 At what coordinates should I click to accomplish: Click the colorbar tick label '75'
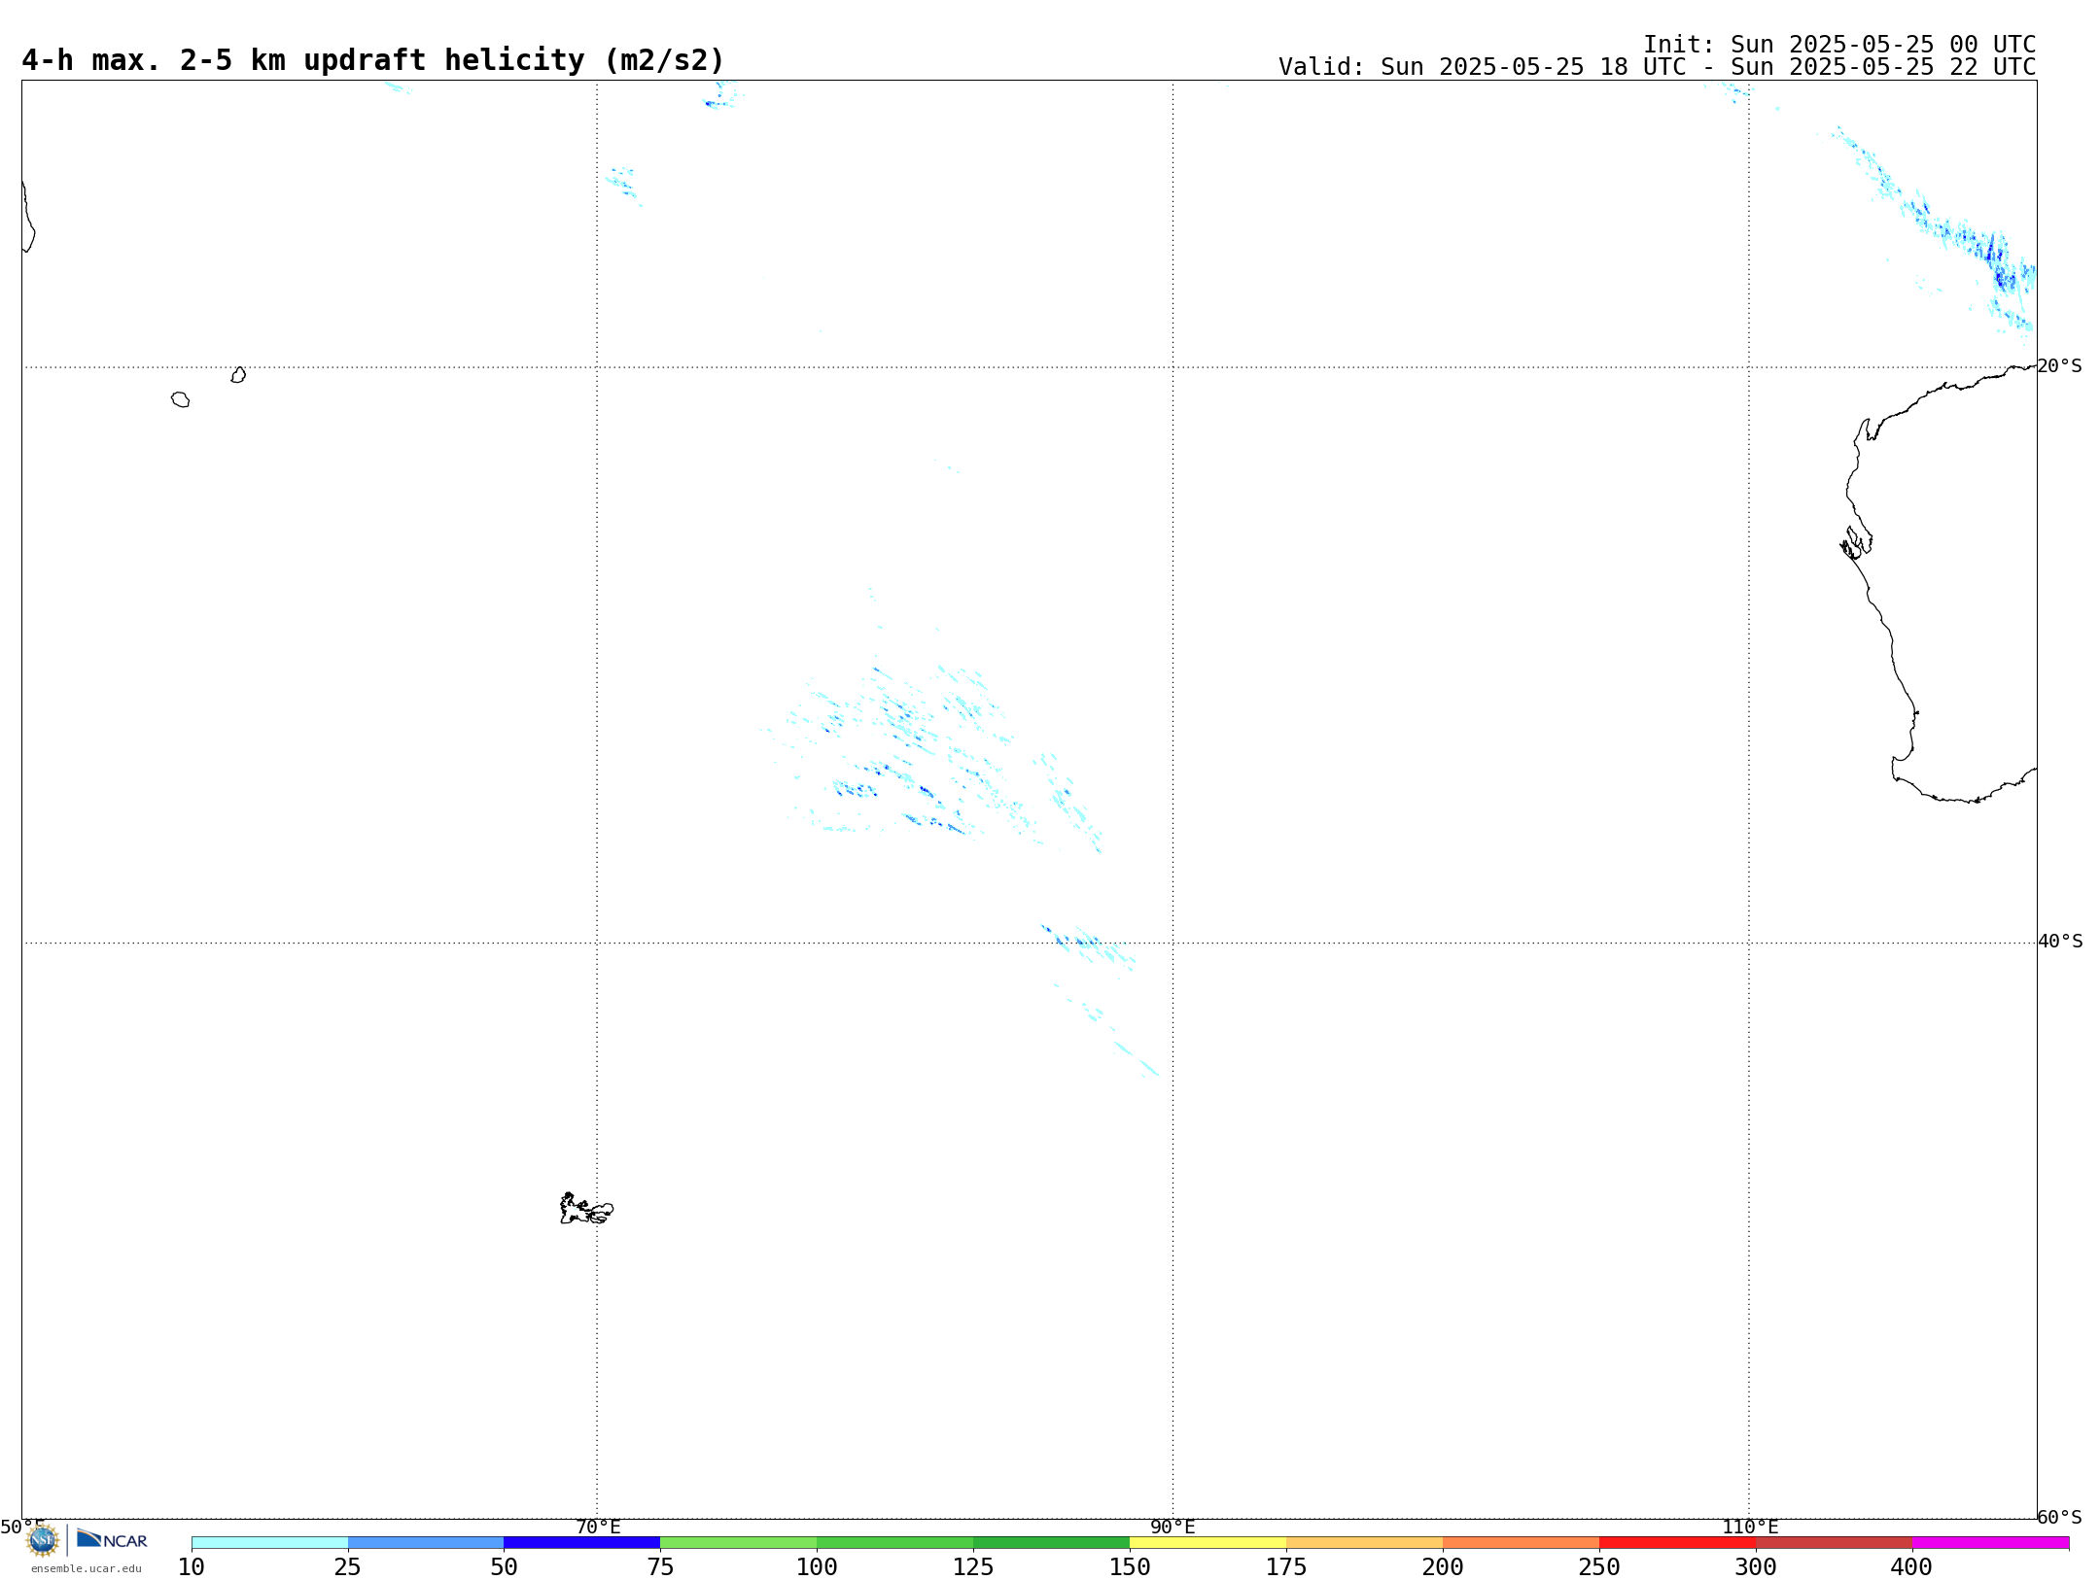coord(660,1567)
